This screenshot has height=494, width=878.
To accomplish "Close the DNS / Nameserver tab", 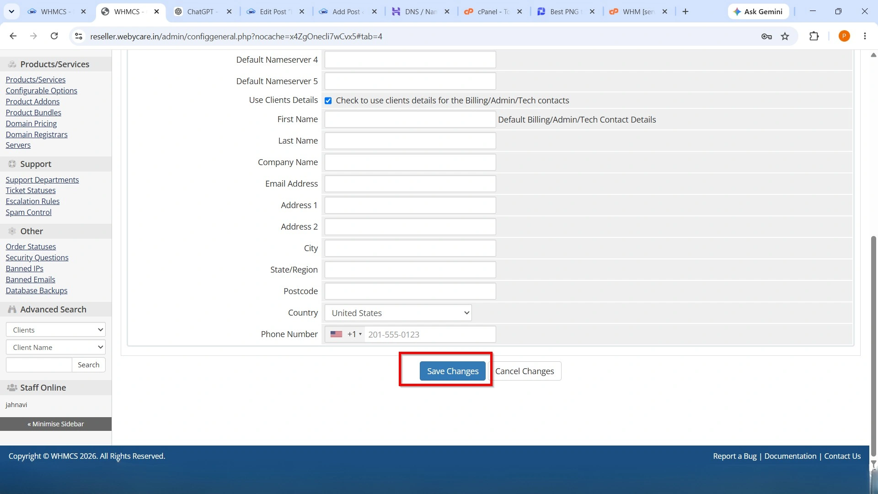I will 447,11.
